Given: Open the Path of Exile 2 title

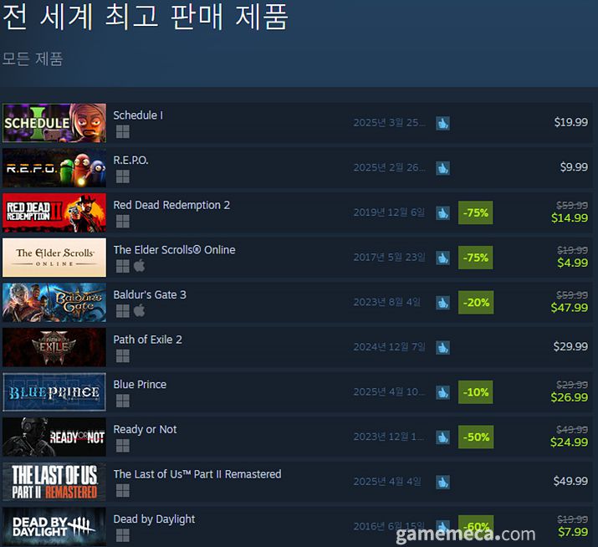Looking at the screenshot, I should pos(147,340).
